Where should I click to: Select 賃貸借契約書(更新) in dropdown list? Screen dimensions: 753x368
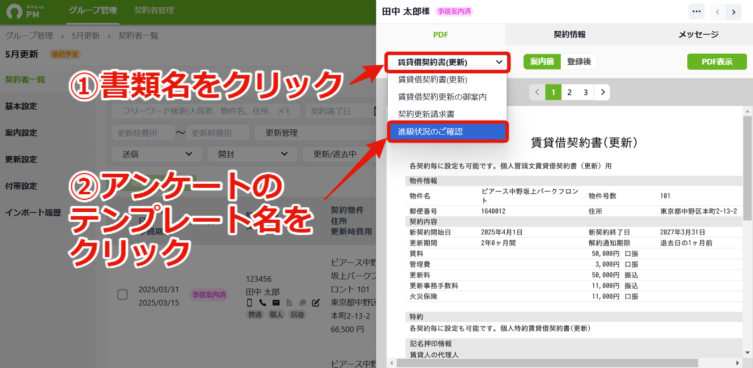(x=447, y=80)
